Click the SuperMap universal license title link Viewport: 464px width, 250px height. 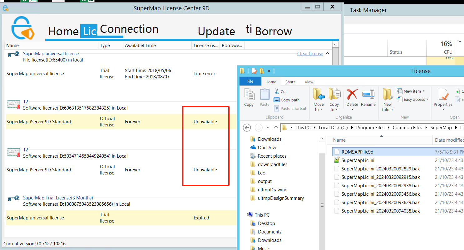(x=51, y=54)
